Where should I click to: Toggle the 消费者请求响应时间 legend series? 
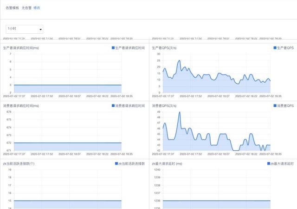[x=129, y=105]
